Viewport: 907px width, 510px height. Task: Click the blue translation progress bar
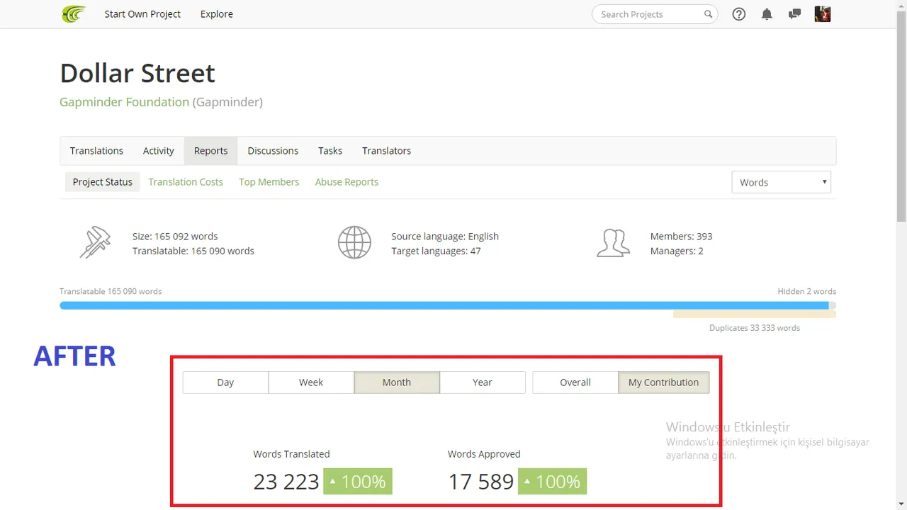tap(444, 305)
